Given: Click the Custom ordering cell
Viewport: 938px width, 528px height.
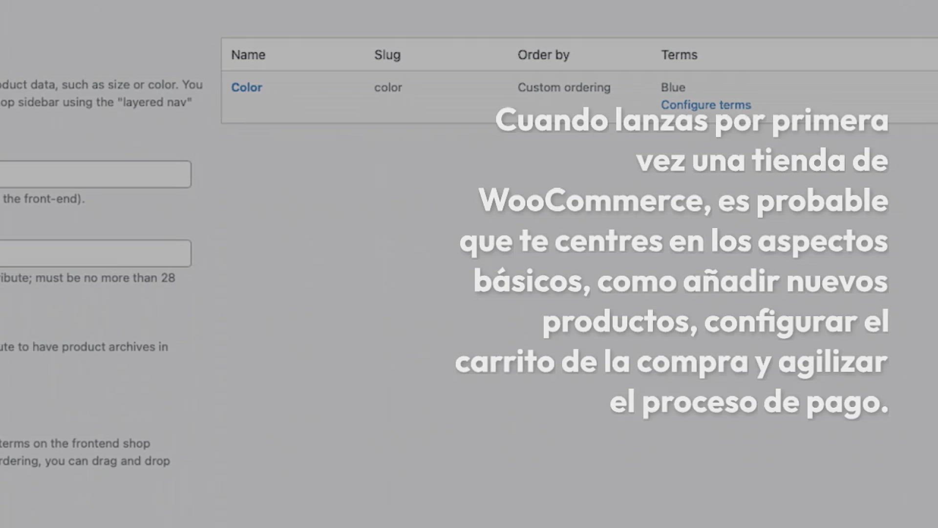Looking at the screenshot, I should tap(564, 88).
